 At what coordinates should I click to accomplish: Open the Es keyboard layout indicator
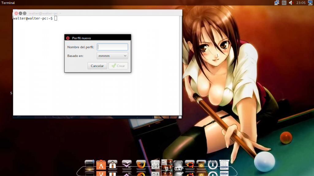pyautogui.click(x=284, y=2)
